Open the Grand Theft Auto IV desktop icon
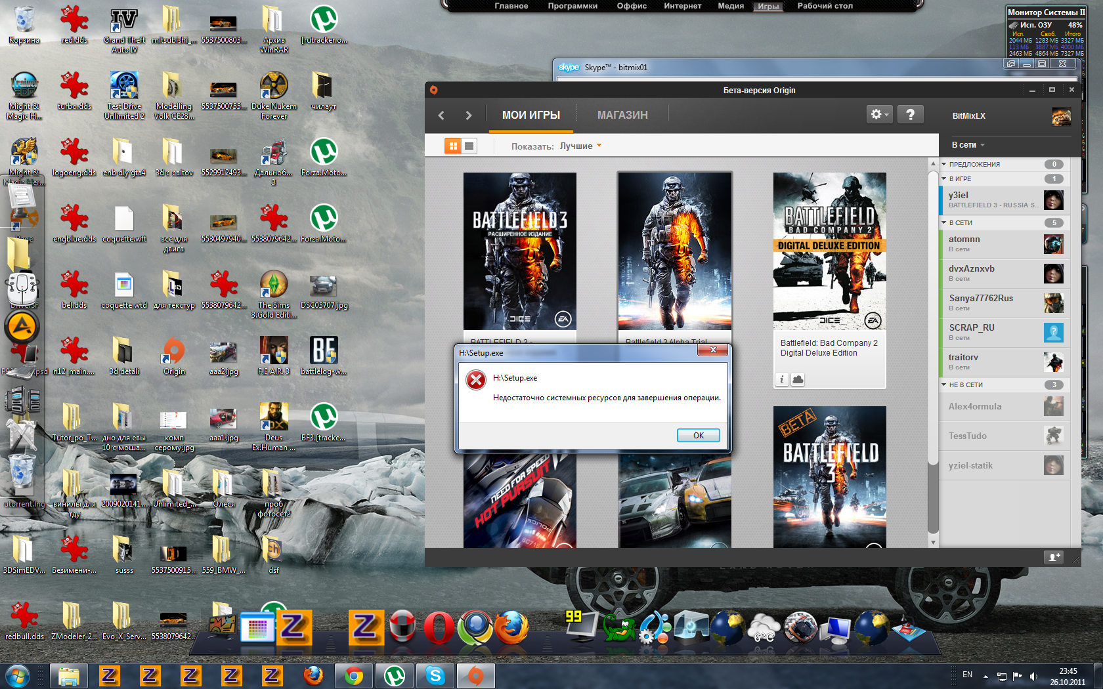The width and height of the screenshot is (1103, 689). point(124,30)
